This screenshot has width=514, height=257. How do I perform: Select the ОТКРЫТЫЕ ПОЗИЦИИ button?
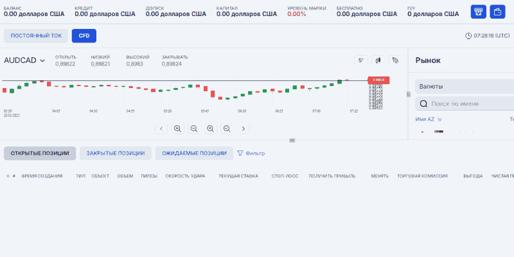[x=40, y=153]
